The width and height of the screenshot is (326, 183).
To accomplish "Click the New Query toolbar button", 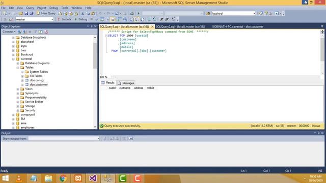I will tap(46, 13).
